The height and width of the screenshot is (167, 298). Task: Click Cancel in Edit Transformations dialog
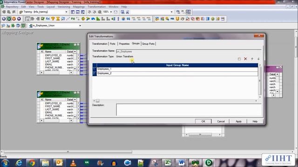coord(221,122)
